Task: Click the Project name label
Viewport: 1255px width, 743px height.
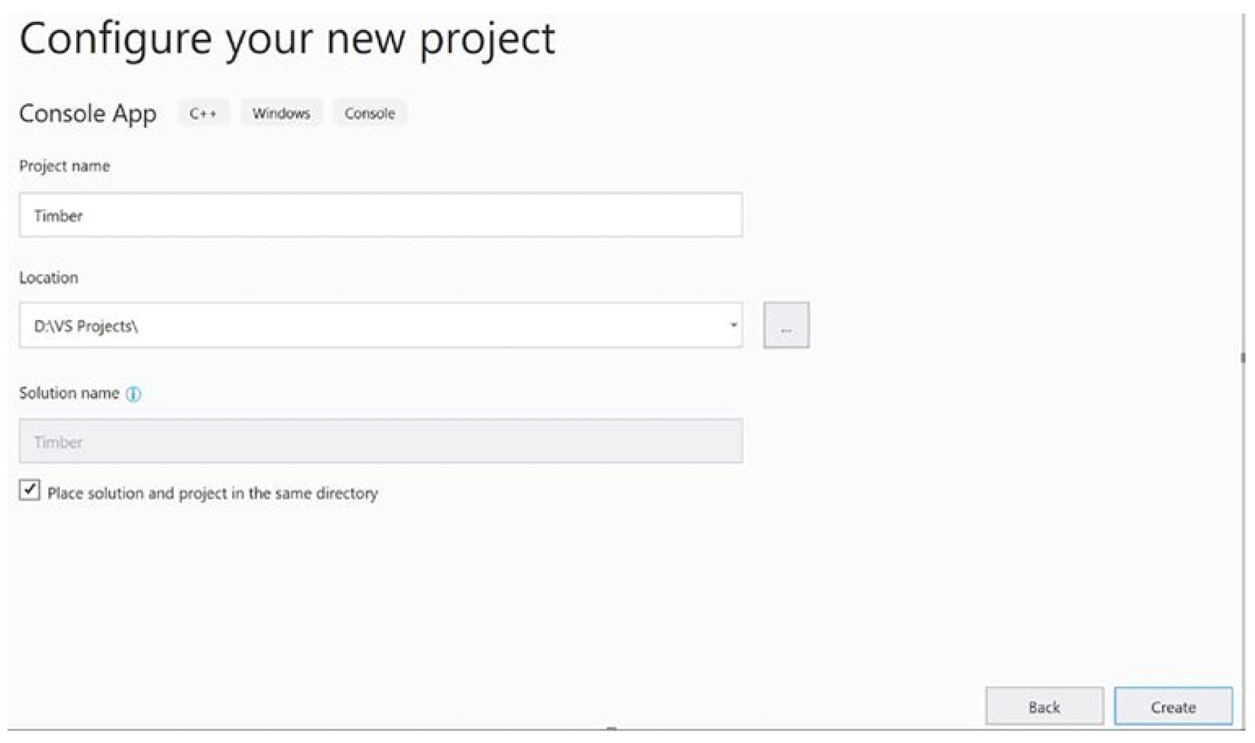Action: pyautogui.click(x=65, y=166)
